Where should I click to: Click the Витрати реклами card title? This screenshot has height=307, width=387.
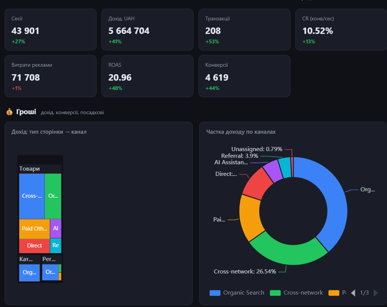point(32,65)
